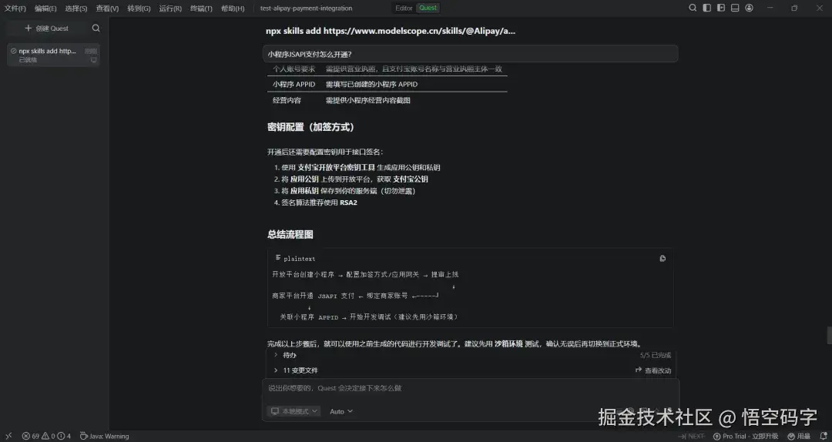Toggle the secondary sidebar layout icon

(720, 8)
